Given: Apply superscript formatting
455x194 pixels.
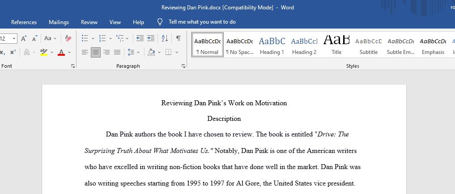Looking at the screenshot, I should click(x=13, y=52).
